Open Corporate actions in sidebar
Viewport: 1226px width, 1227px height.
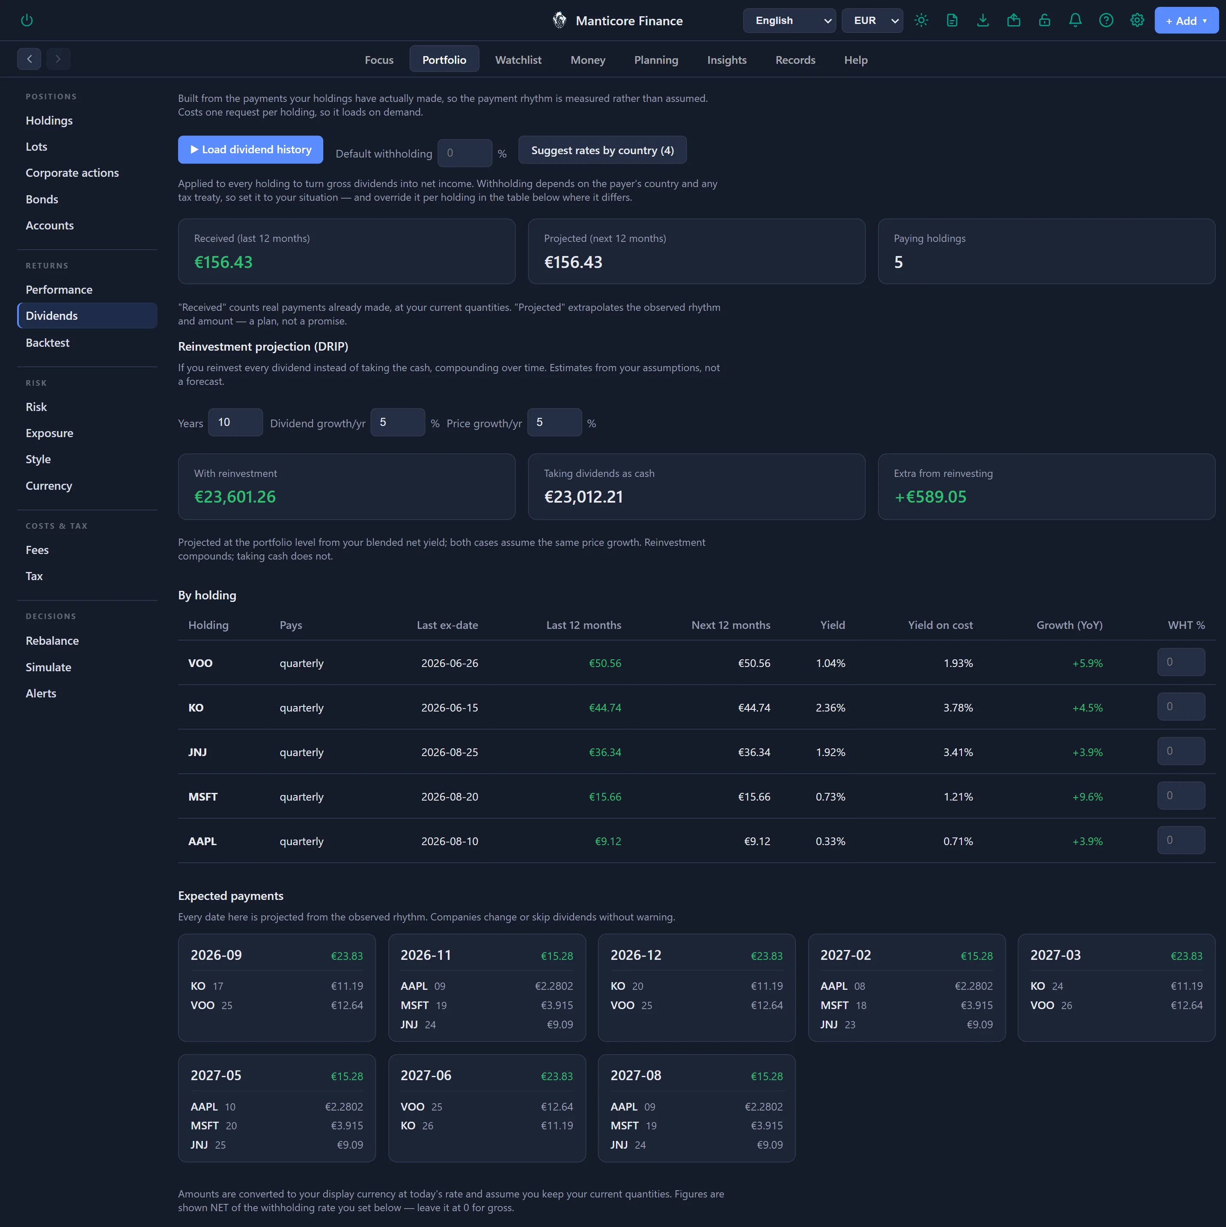87,173
